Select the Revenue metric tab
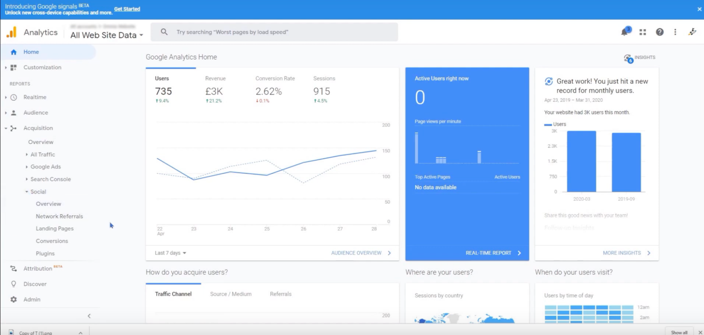This screenshot has height=335, width=704. pos(215,90)
